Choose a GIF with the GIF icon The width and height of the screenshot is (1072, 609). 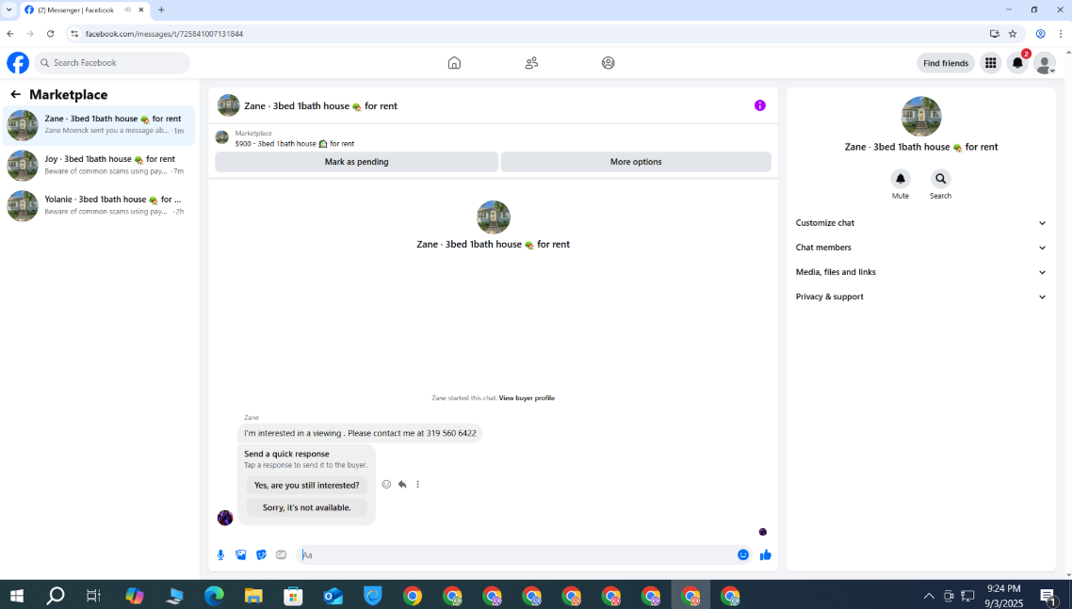pyautogui.click(x=281, y=555)
